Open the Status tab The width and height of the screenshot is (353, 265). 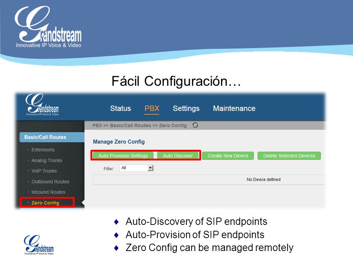(x=121, y=108)
